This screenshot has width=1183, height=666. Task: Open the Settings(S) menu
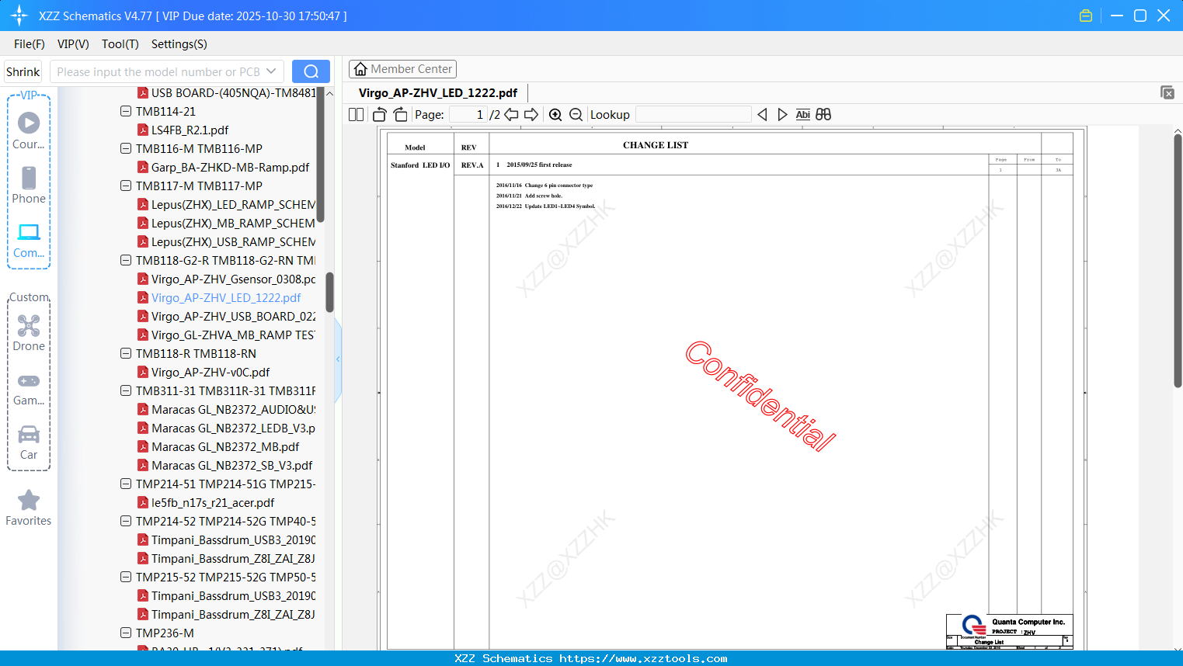point(179,44)
